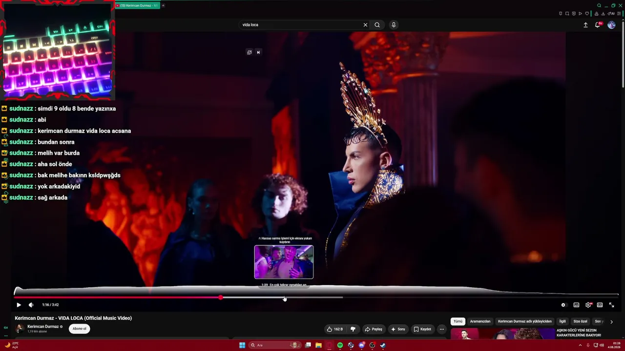This screenshot has height=351, width=625.
Task: Open browser profile person icon
Action: click(x=596, y=14)
